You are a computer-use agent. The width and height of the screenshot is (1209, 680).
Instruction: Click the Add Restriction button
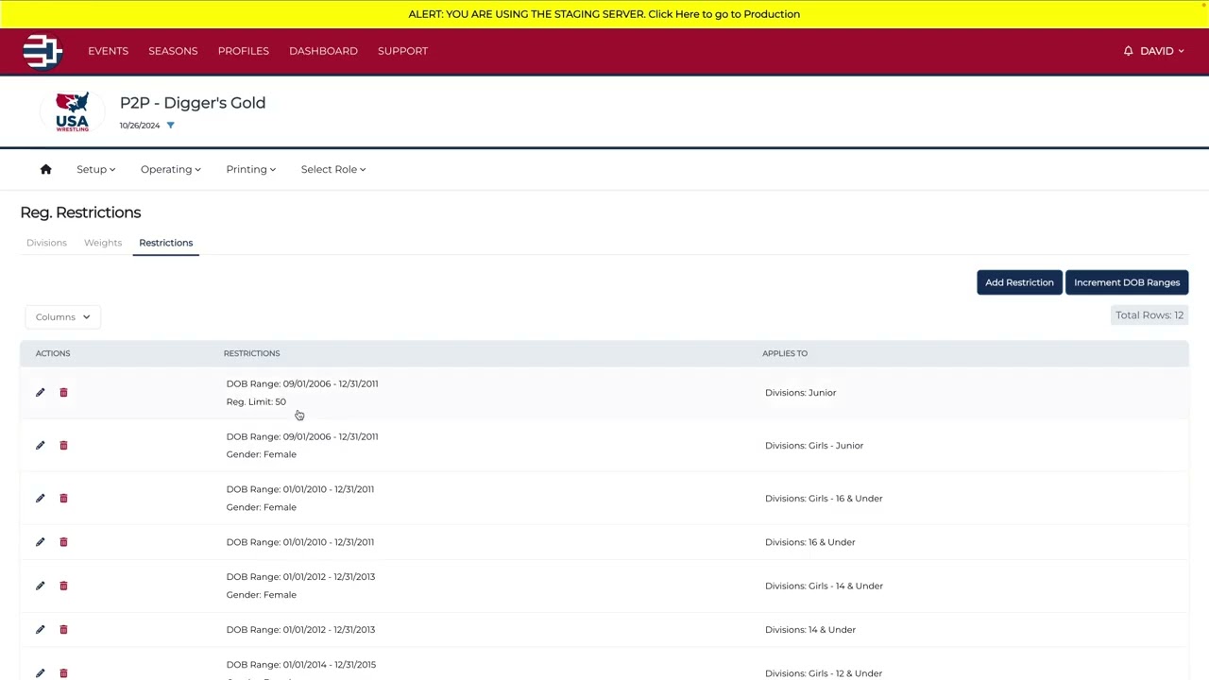pos(1019,282)
